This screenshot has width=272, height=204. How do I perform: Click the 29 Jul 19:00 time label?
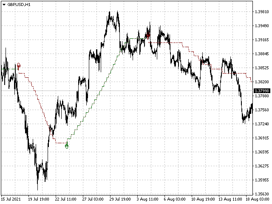(120, 199)
